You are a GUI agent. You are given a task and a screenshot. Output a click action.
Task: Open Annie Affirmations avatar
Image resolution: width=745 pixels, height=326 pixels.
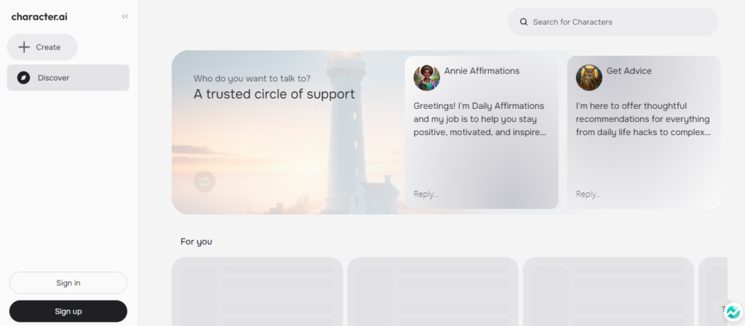click(x=427, y=78)
